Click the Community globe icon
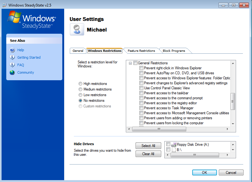This screenshot has height=182, width=252. pyautogui.click(x=12, y=72)
